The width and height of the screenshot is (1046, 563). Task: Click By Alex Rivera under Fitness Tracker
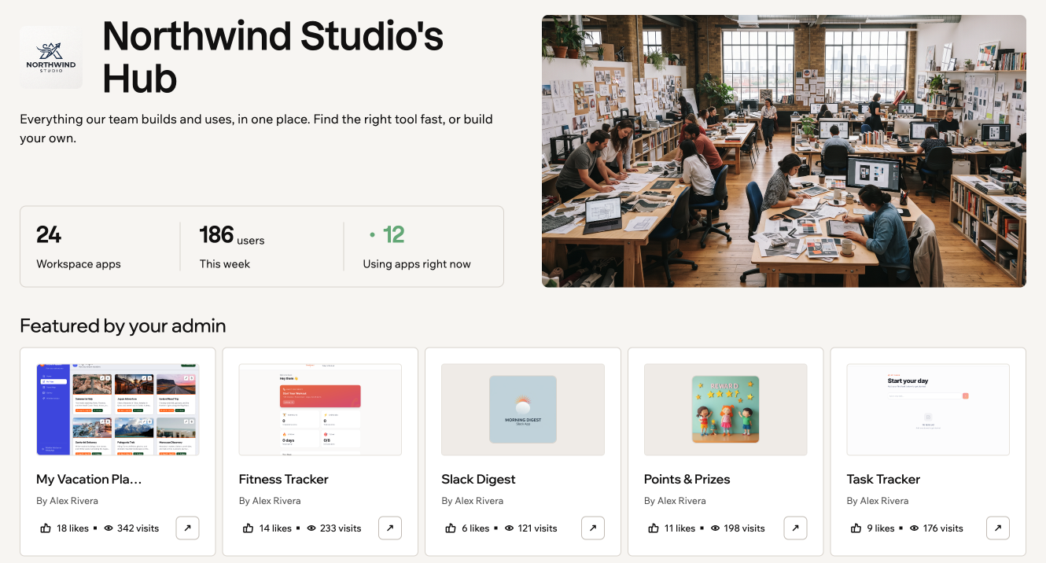[x=270, y=501]
